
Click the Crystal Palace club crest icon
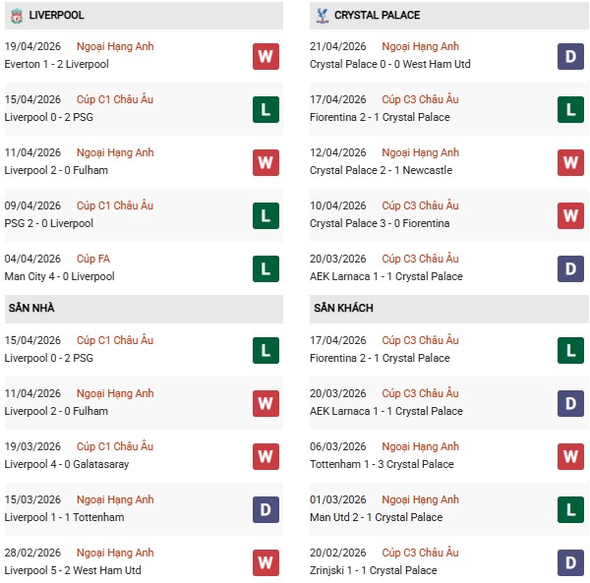tap(321, 16)
